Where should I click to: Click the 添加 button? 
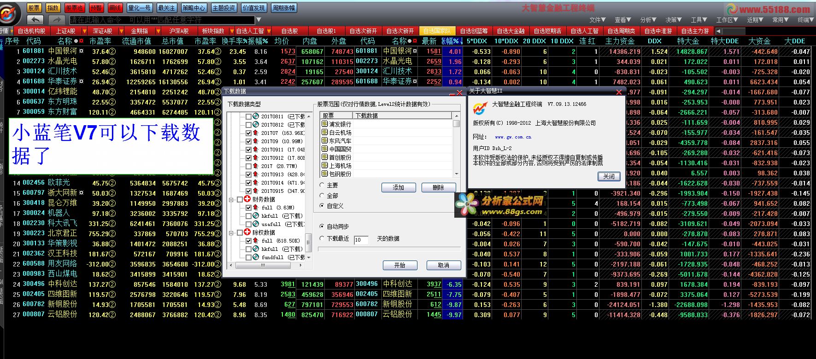tap(399, 187)
